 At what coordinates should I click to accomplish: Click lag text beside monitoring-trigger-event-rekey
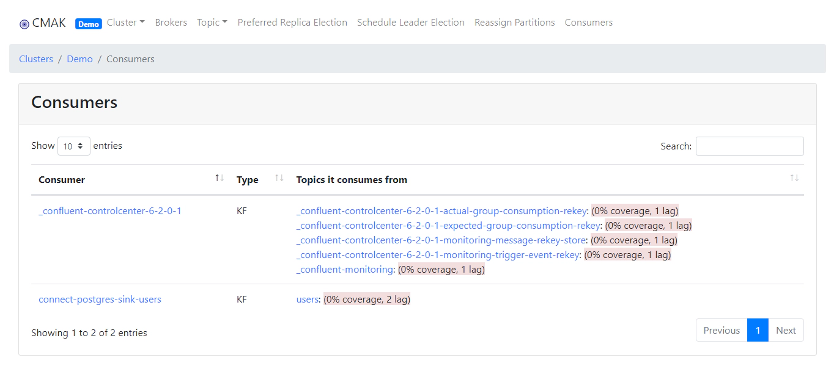click(627, 255)
